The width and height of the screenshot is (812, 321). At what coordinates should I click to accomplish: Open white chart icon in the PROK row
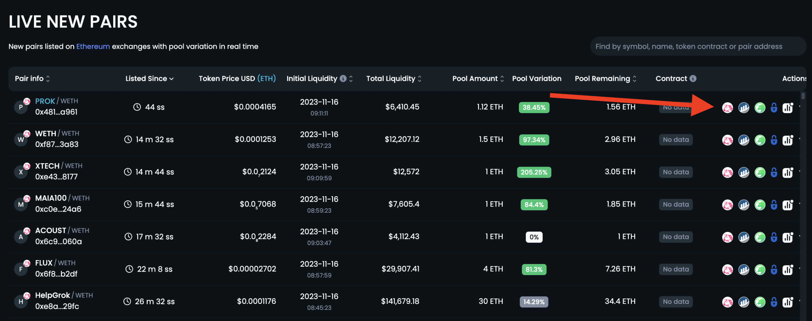click(x=788, y=108)
